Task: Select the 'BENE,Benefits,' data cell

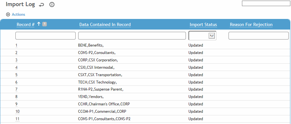Action: pyautogui.click(x=91, y=45)
